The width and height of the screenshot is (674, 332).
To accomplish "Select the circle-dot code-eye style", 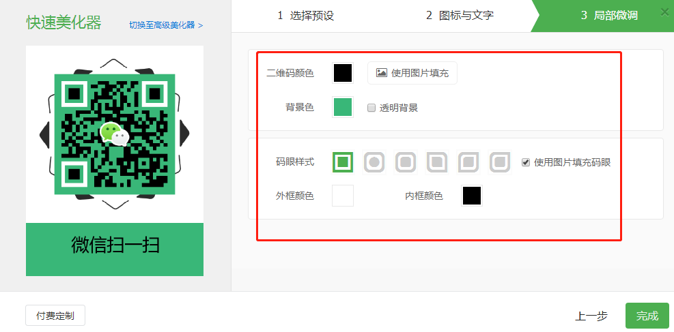I will tap(374, 162).
